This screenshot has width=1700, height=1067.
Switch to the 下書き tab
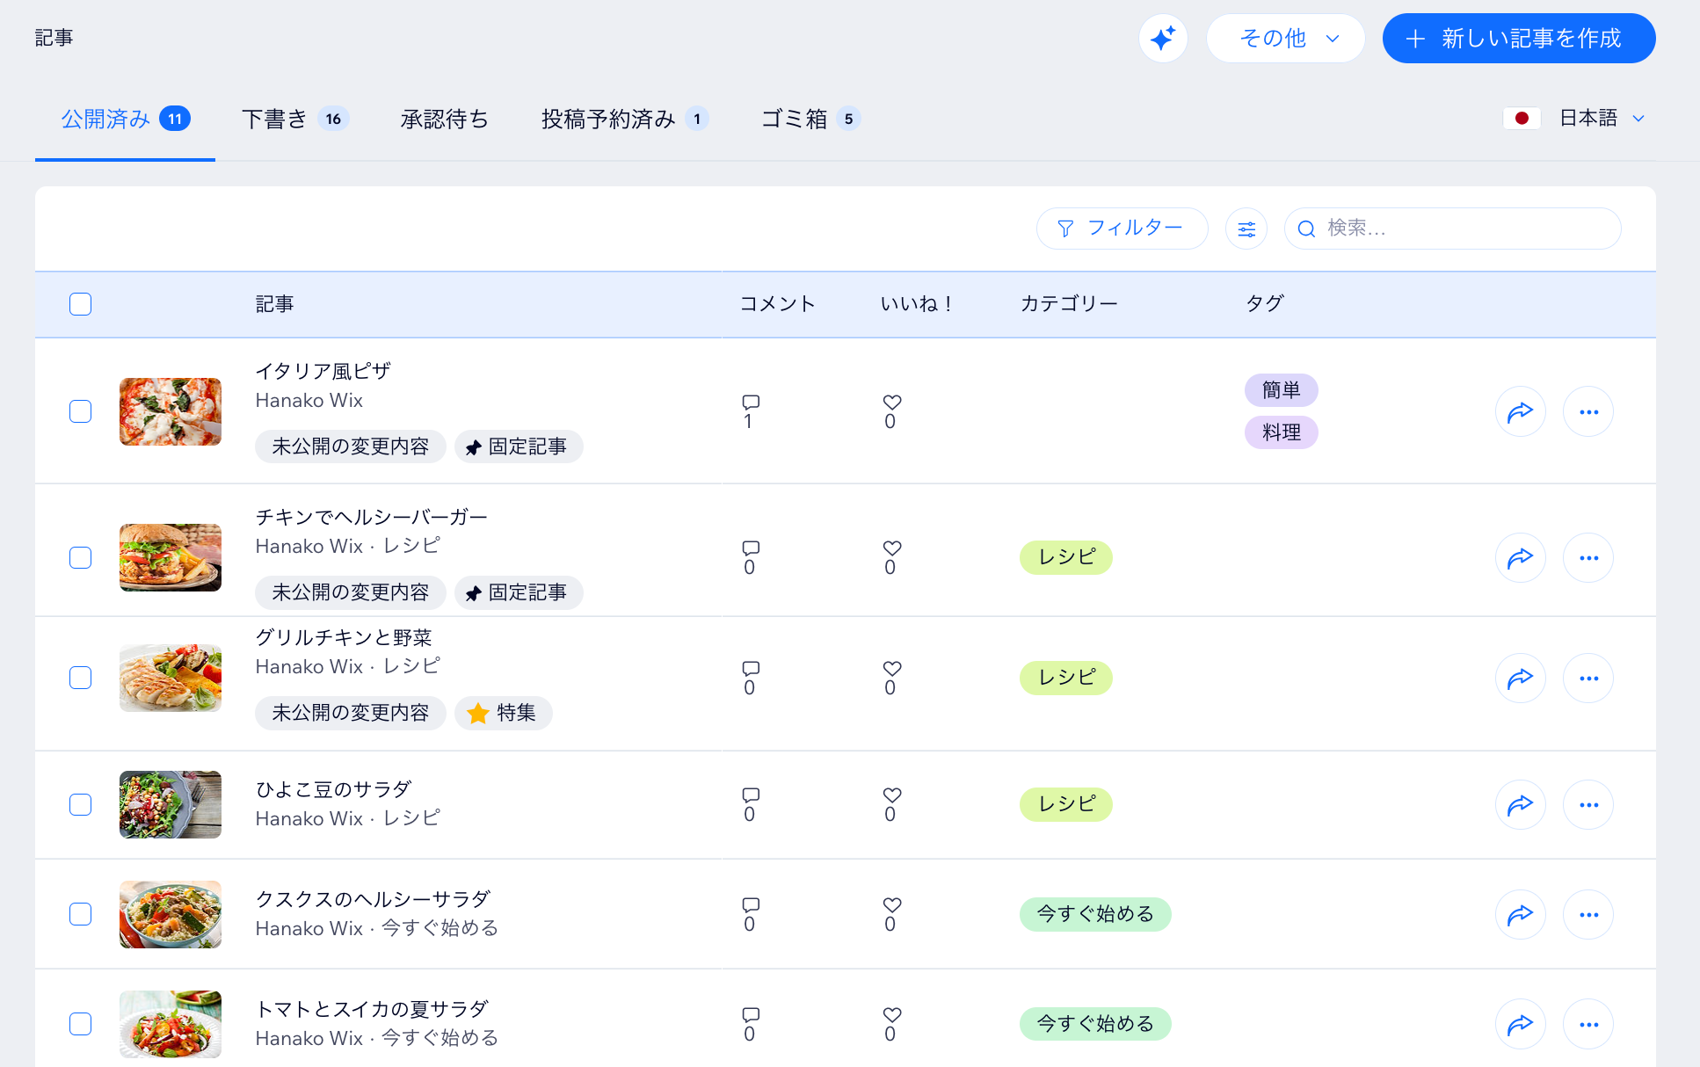point(275,119)
